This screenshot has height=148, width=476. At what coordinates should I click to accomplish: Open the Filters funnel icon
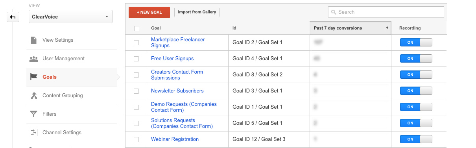click(x=34, y=114)
